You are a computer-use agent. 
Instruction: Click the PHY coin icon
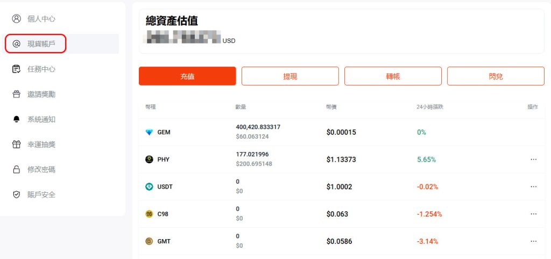[150, 160]
